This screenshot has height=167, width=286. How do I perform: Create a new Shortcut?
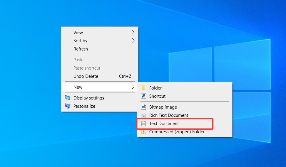[185, 96]
